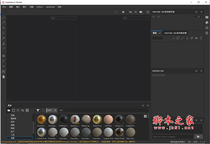Select the highlighted last category in shelf list
Viewport: 210px width, 144px height.
tap(19, 138)
